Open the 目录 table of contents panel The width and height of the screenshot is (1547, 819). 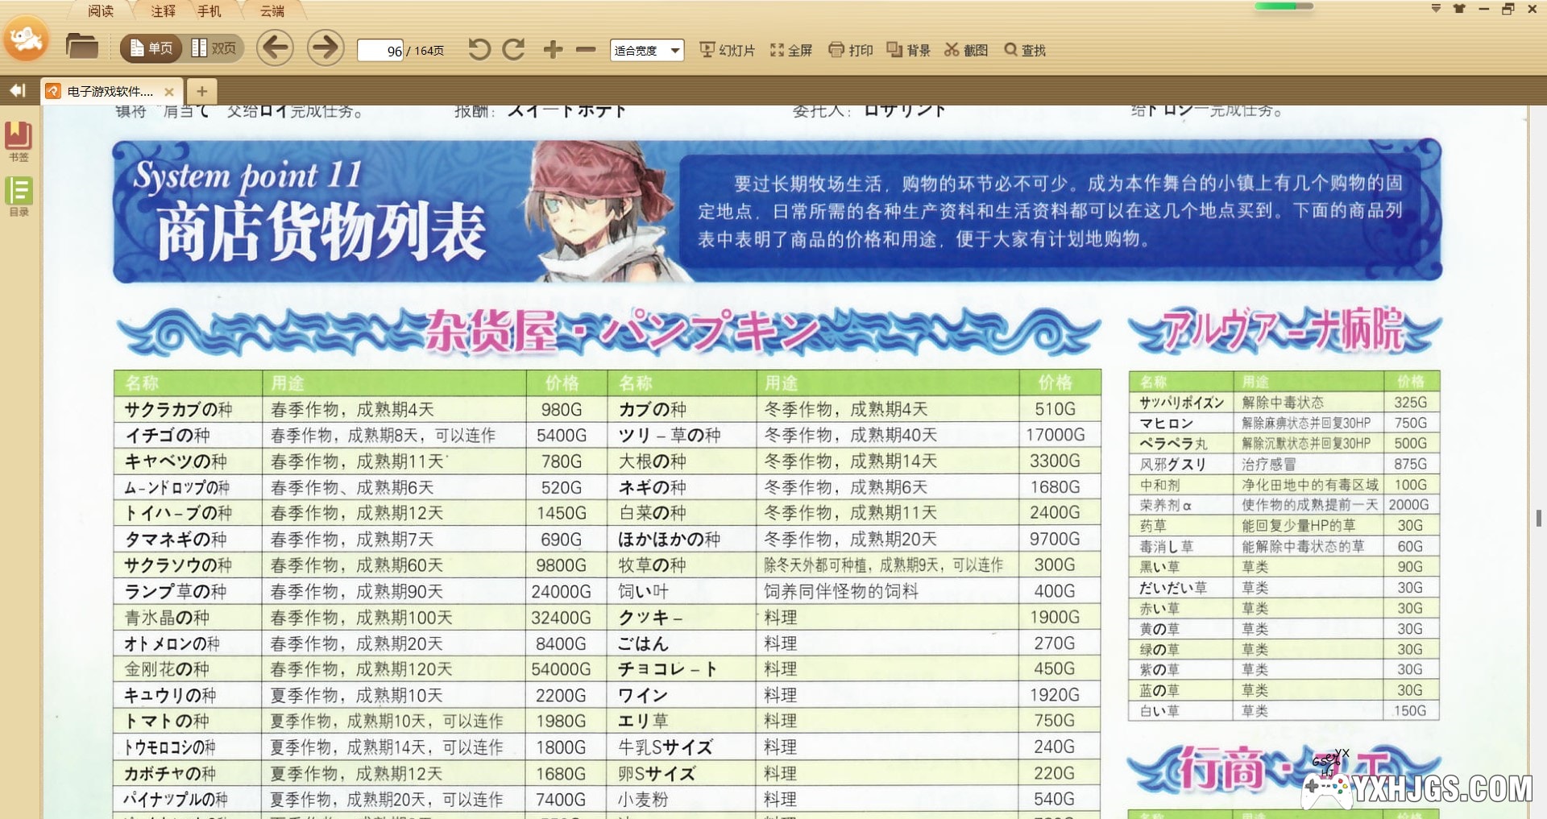click(19, 196)
